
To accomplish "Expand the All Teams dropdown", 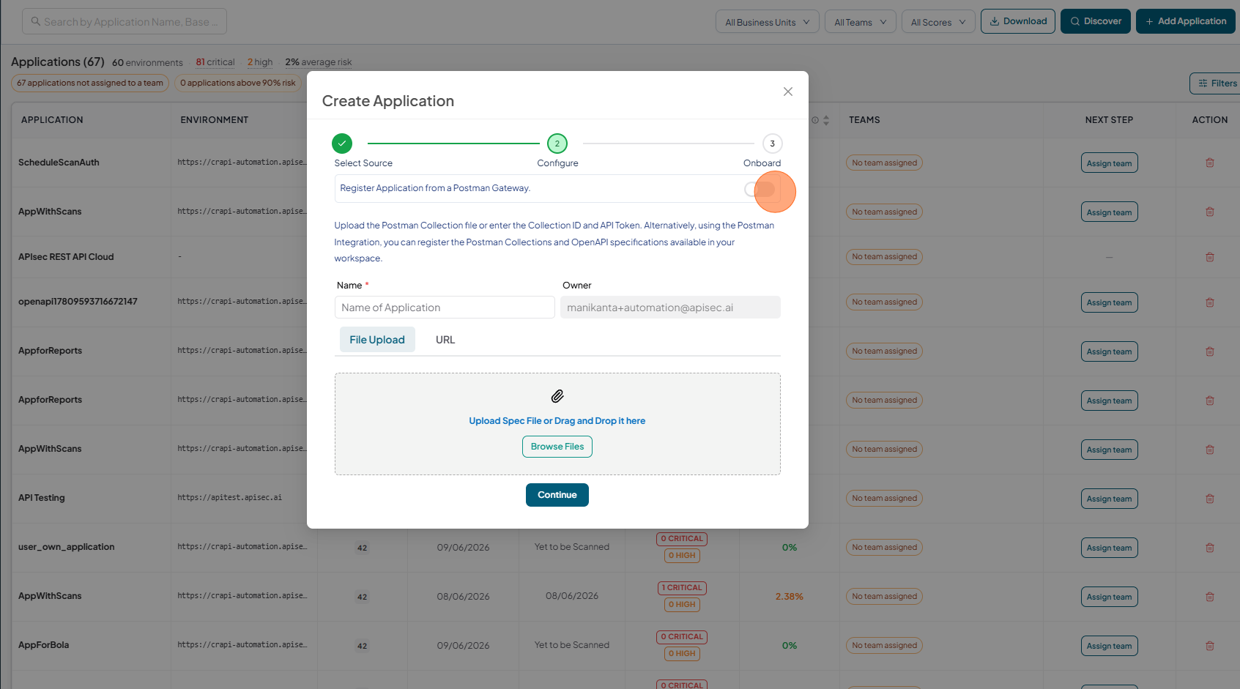I will coord(860,22).
